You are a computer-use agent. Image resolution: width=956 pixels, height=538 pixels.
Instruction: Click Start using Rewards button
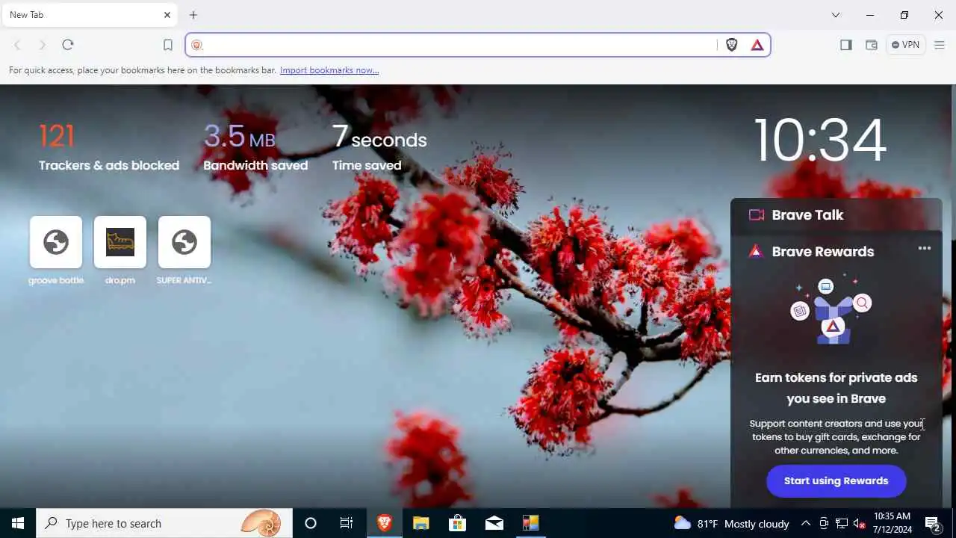coord(836,481)
